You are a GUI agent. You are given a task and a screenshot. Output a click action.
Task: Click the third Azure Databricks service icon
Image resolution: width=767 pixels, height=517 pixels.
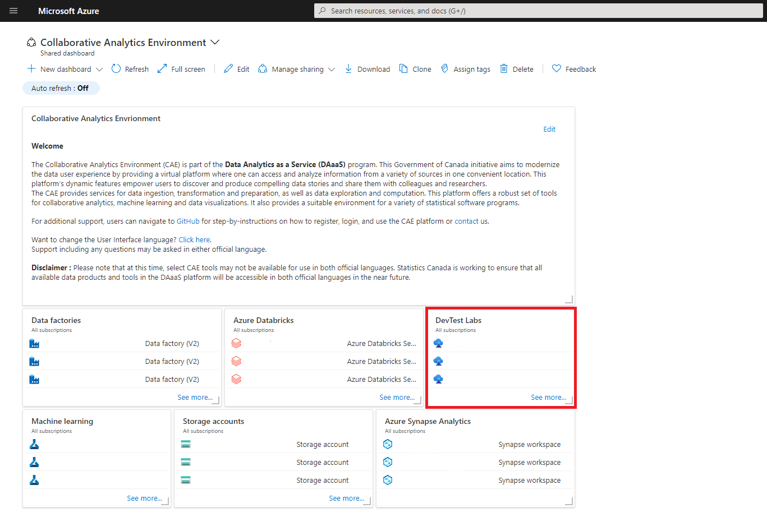click(x=236, y=379)
